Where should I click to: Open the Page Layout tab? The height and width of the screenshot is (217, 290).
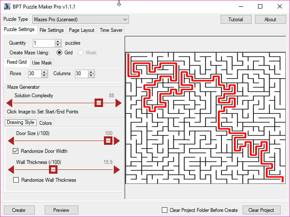click(x=82, y=30)
